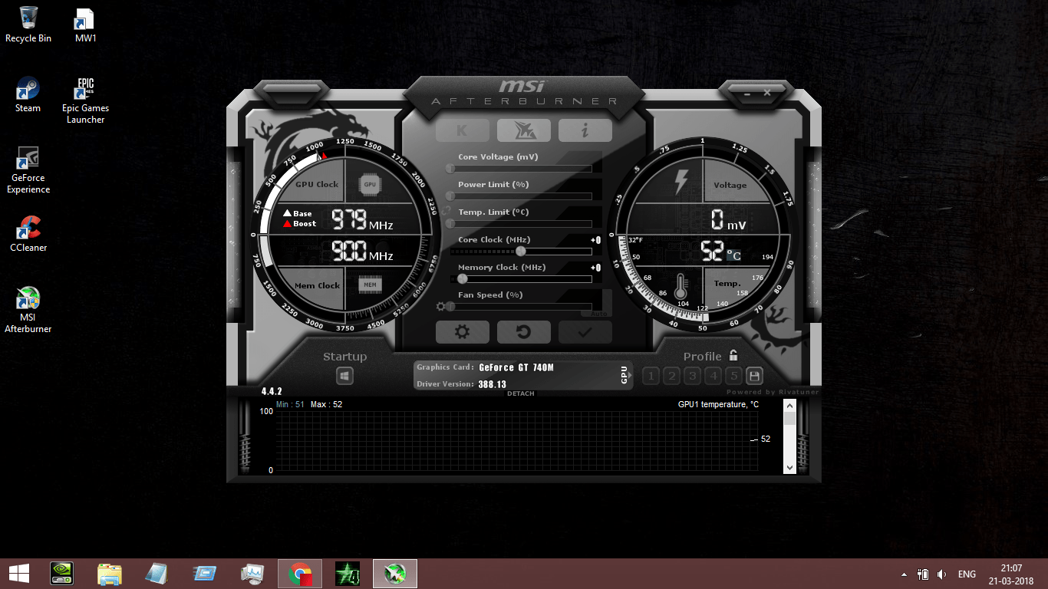This screenshot has width=1048, height=589.
Task: Click the Core Clock slider handle
Action: 521,251
